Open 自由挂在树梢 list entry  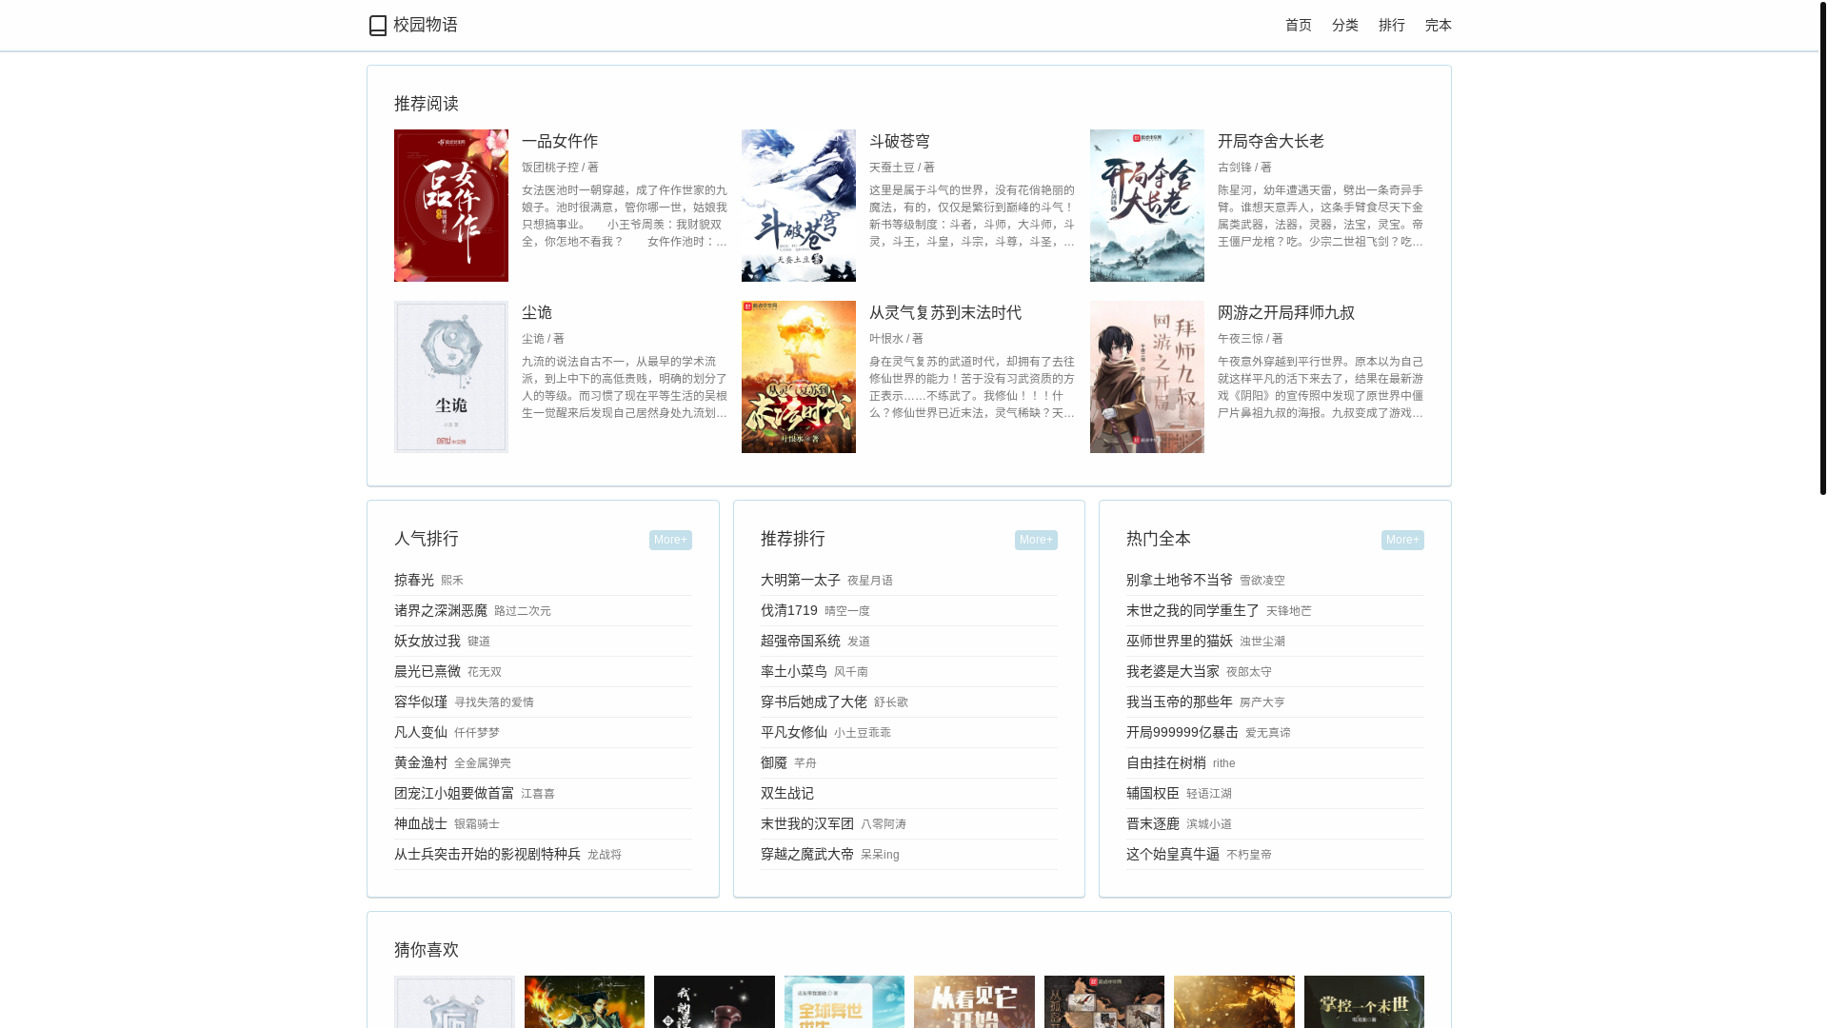[x=1166, y=762]
